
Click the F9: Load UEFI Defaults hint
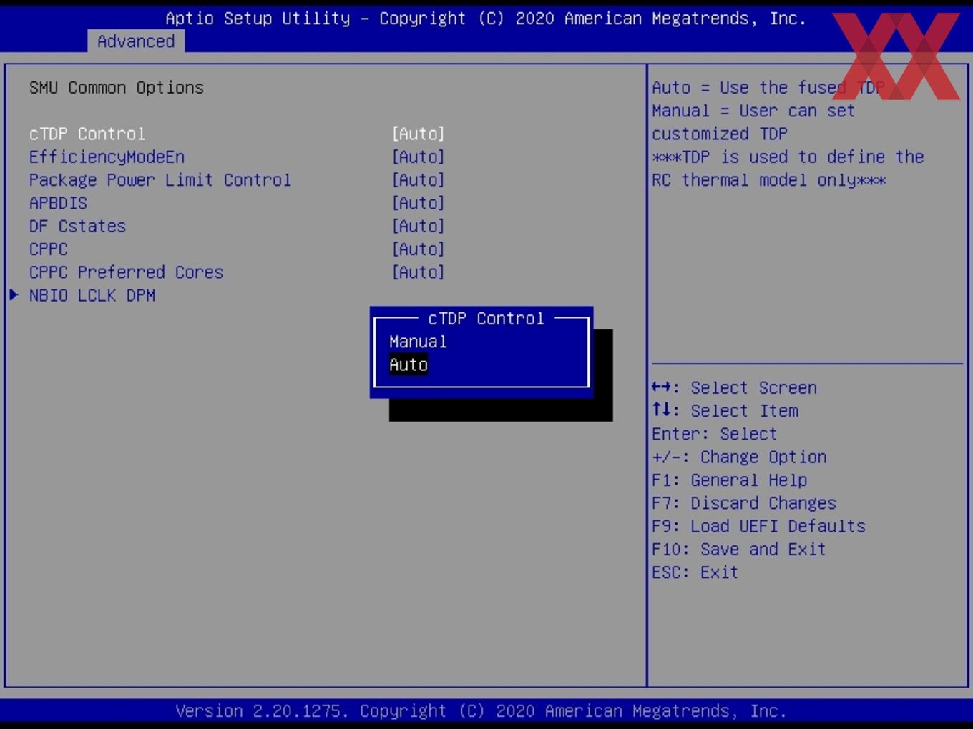pyautogui.click(x=758, y=526)
